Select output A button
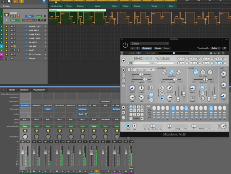This screenshot has width=231, height=174. point(151,95)
